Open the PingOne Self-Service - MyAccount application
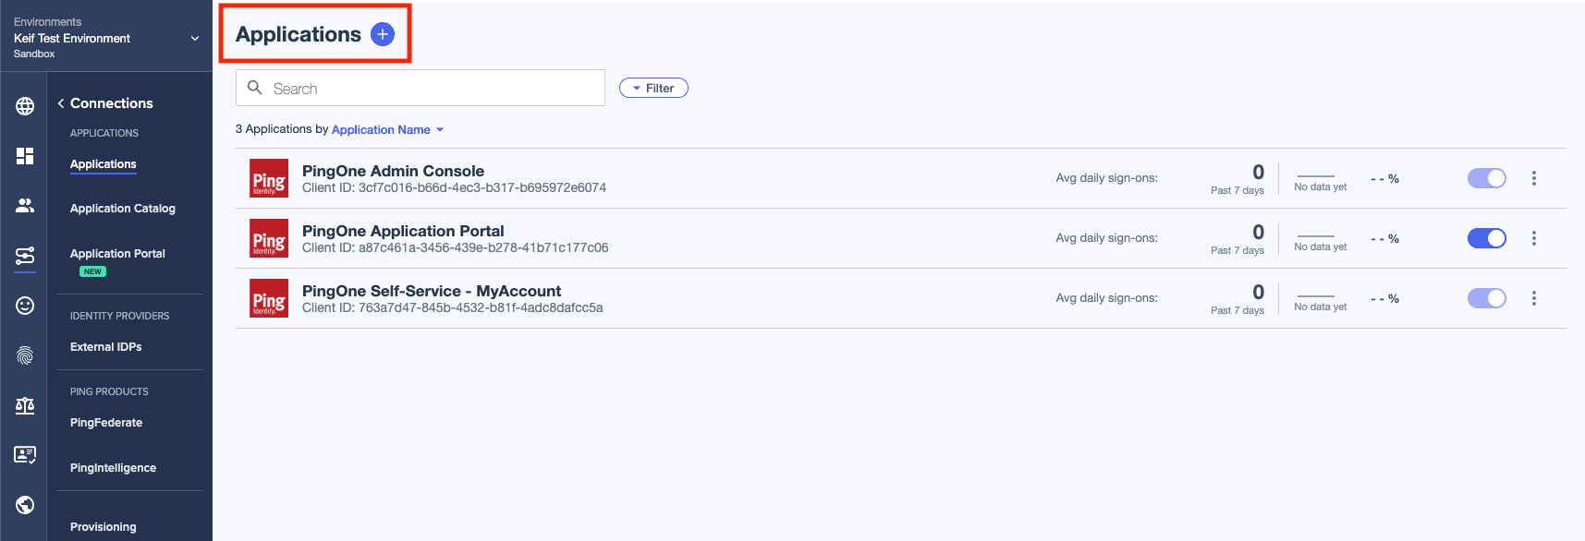Image resolution: width=1585 pixels, height=541 pixels. click(432, 291)
